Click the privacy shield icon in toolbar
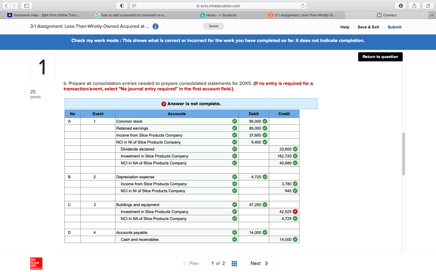436x272 pixels. [122, 6]
